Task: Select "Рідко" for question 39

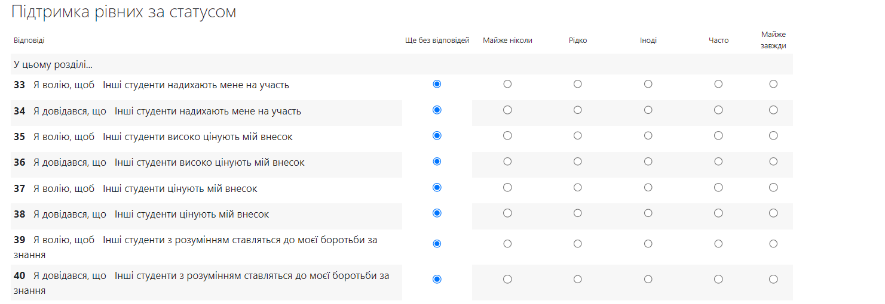Action: tap(578, 243)
